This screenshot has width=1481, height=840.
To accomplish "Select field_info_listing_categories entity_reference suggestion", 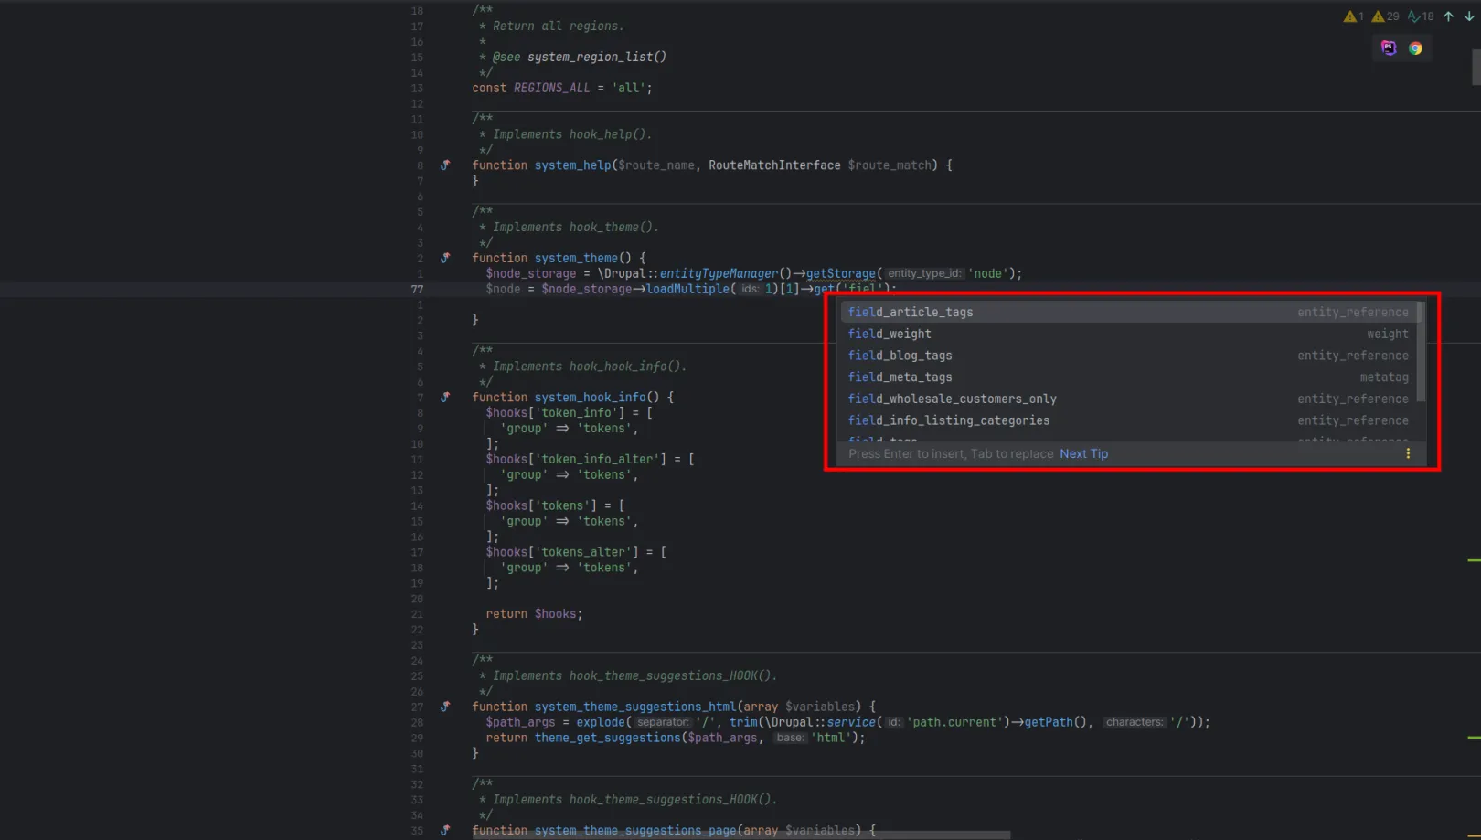I will click(x=949, y=420).
